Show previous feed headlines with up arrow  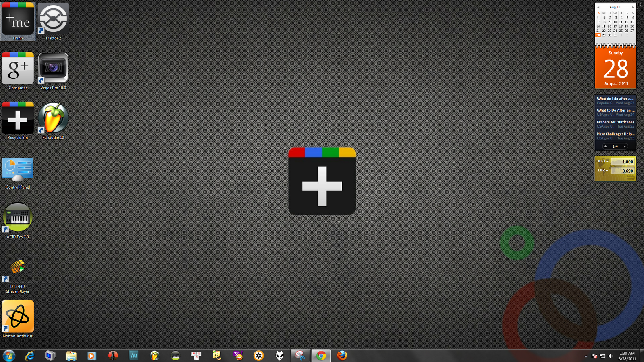point(605,146)
